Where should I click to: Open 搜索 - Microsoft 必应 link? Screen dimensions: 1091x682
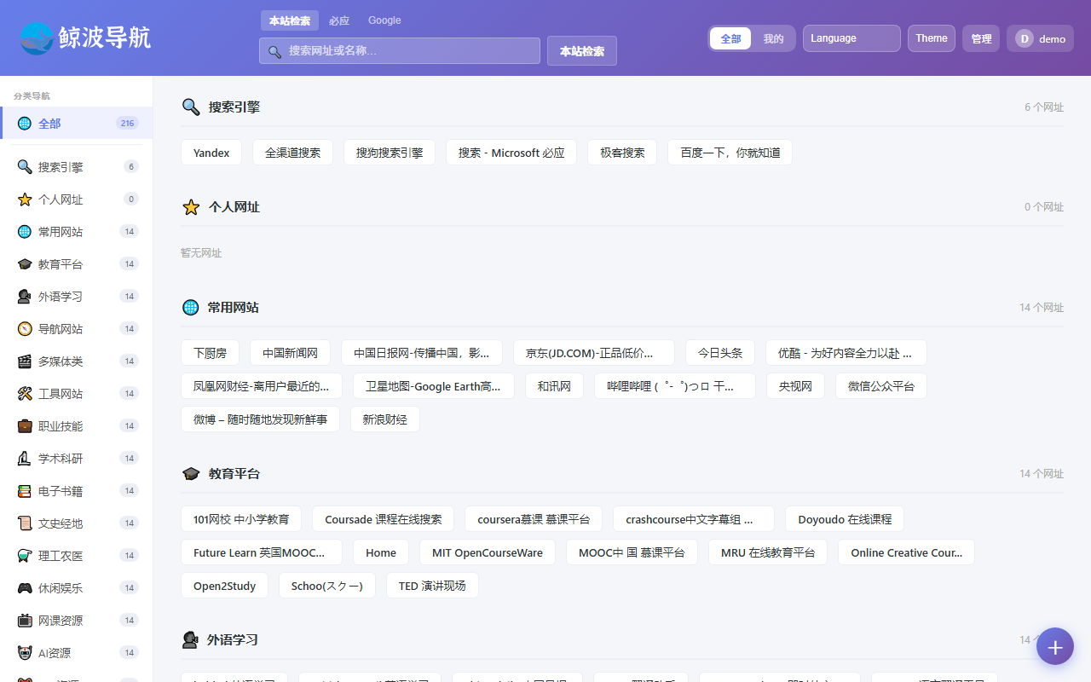511,153
